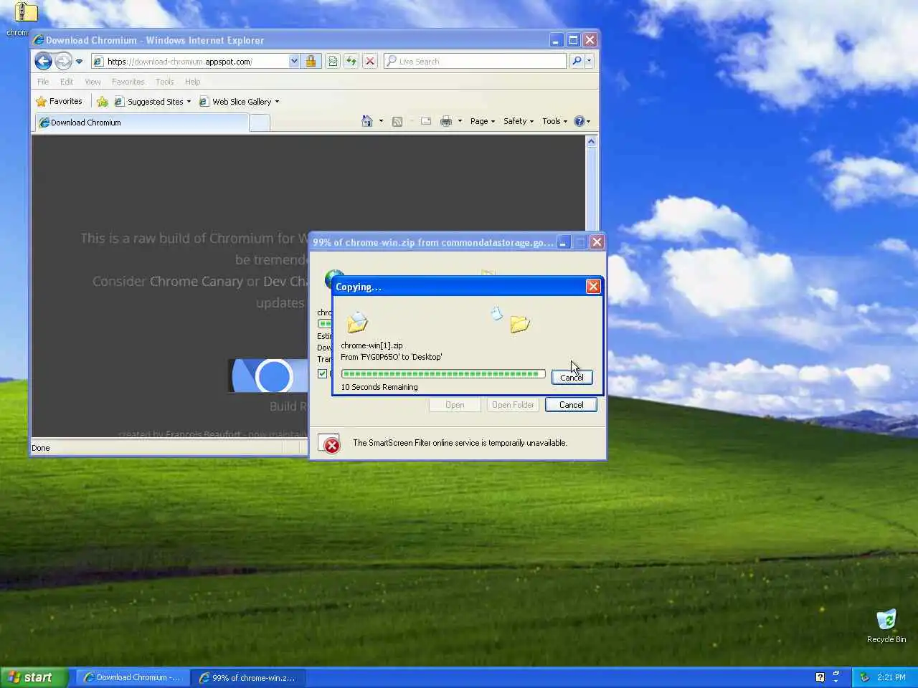Click the chrome-win[1].zip filename text
Screen dimensions: 918x688
[x=372, y=345]
